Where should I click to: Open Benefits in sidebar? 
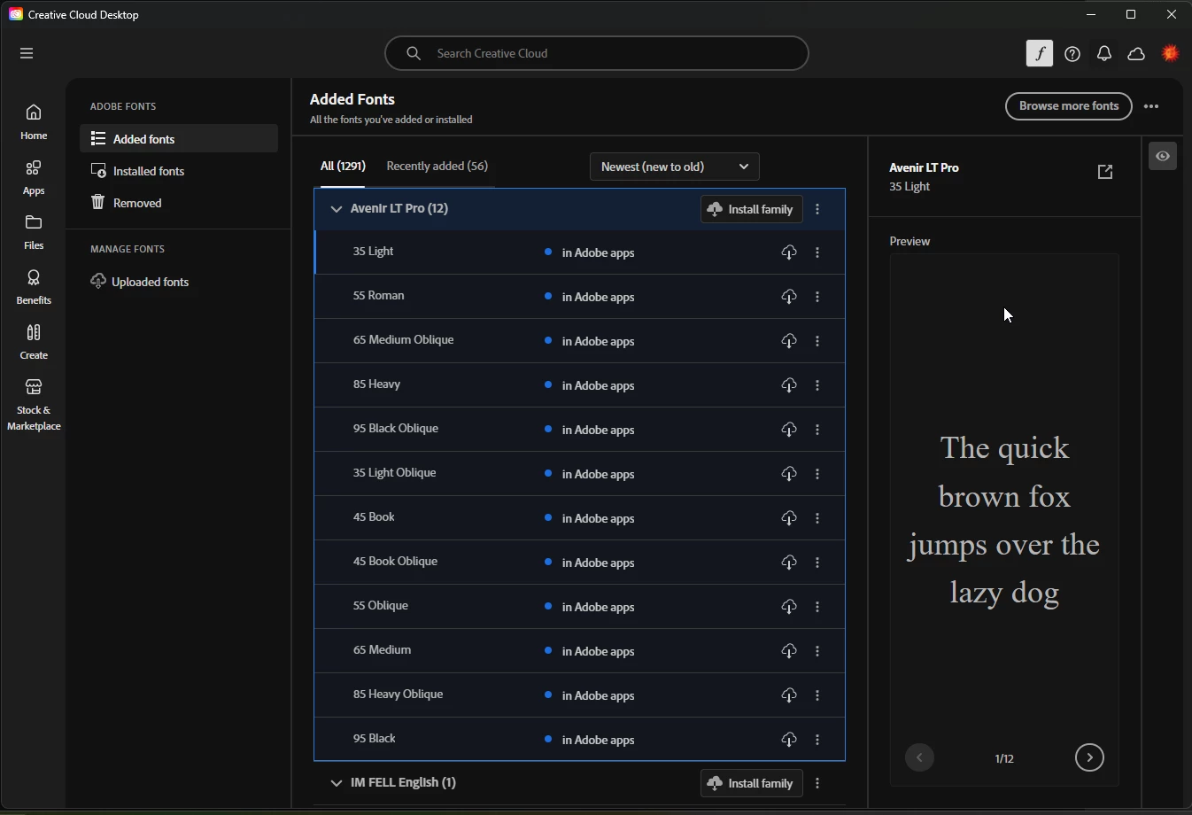coord(34,287)
